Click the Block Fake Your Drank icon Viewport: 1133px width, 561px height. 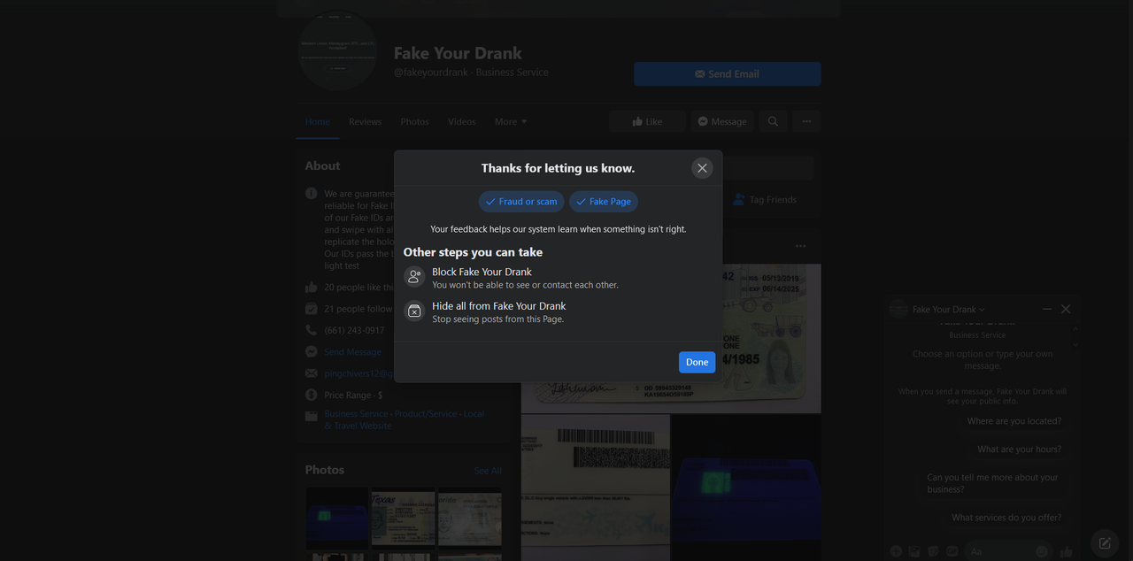414,277
